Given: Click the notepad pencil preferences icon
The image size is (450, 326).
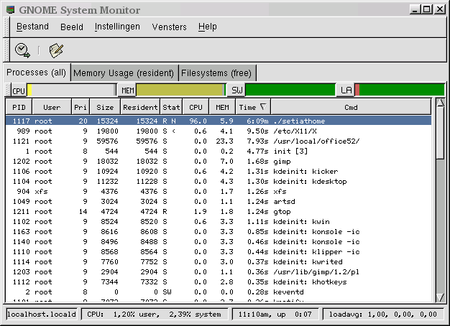Looking at the screenshot, I should (56, 50).
